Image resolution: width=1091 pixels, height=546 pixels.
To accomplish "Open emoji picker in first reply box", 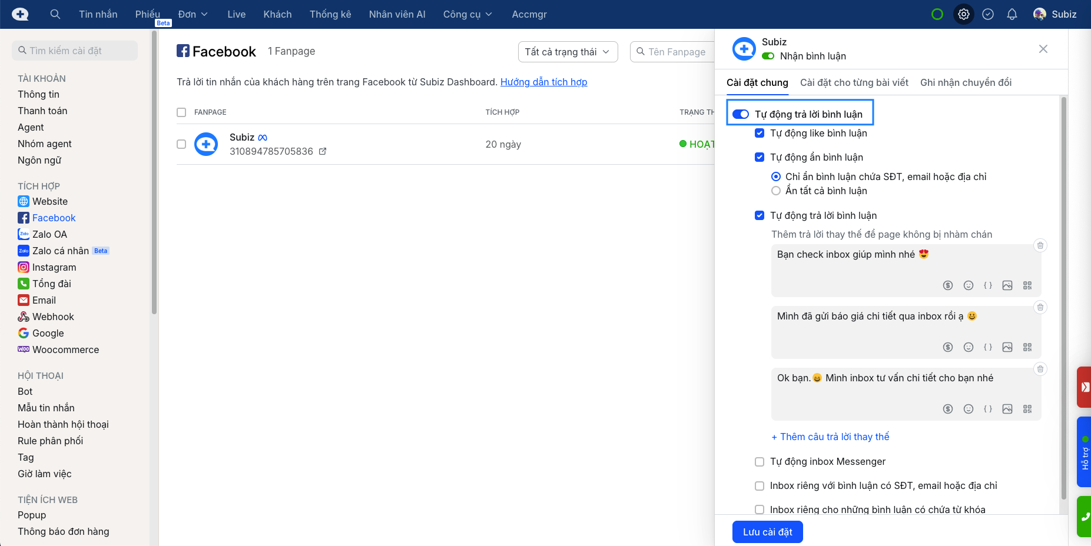I will click(968, 285).
